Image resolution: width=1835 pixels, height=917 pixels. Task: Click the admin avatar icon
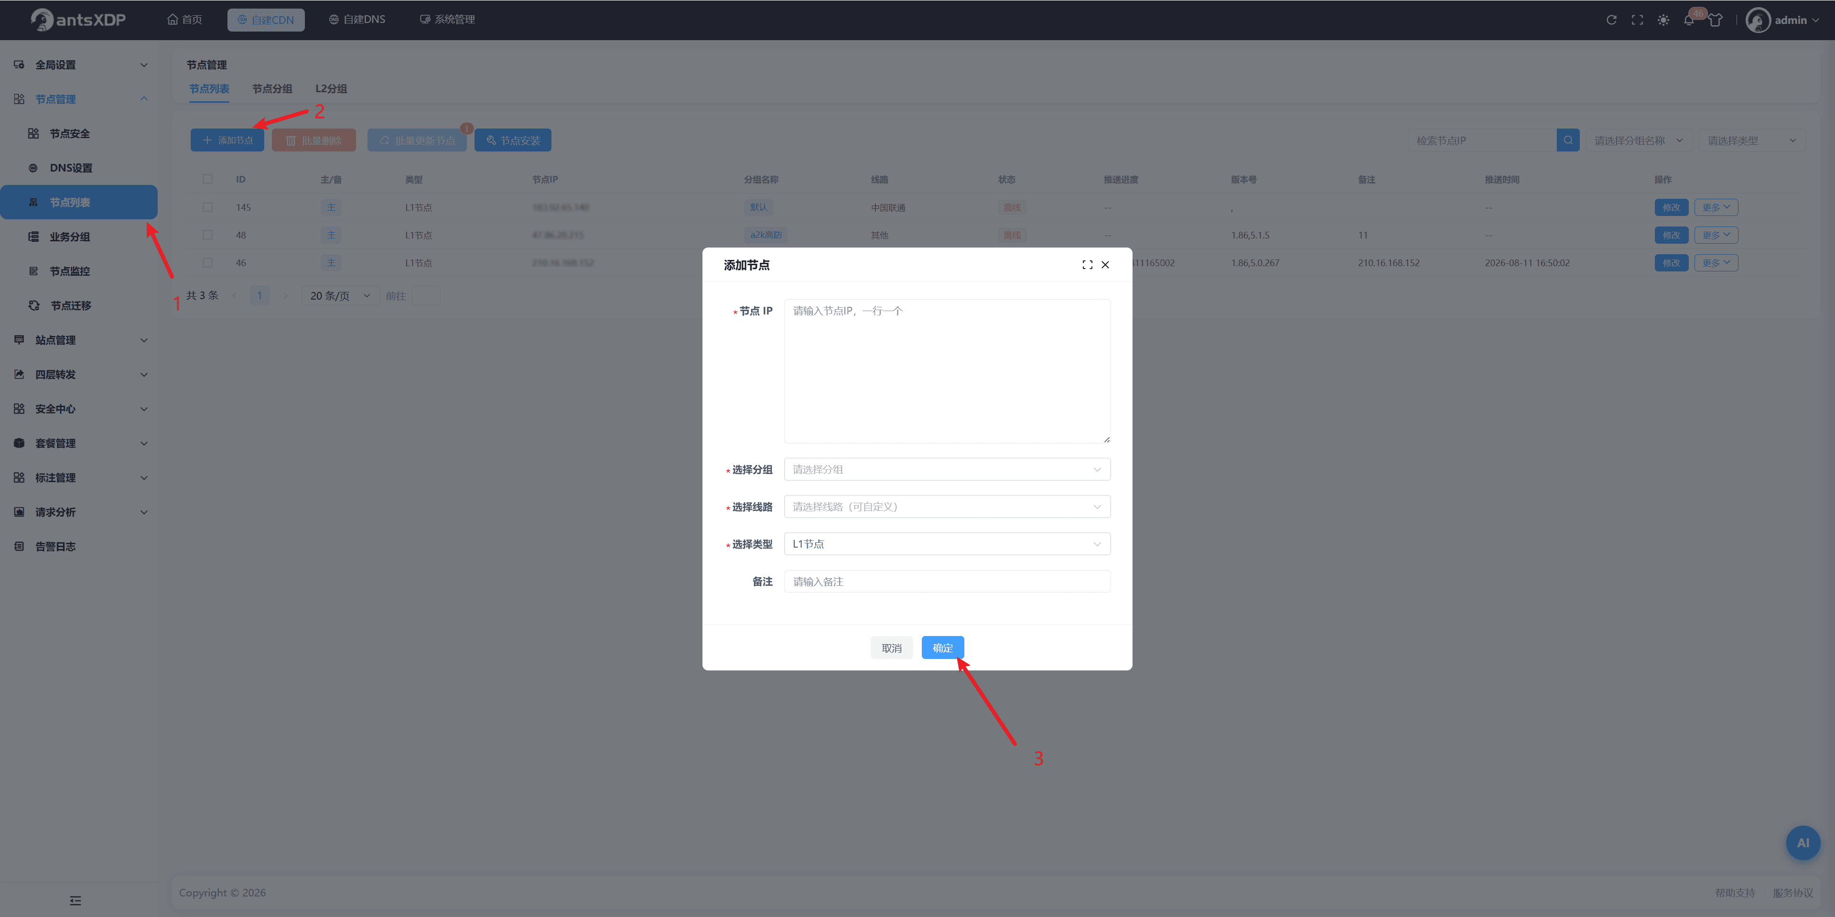[x=1758, y=20]
